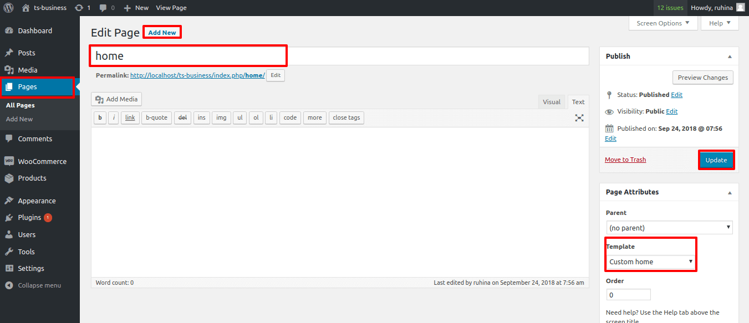Open the Template dropdown
Screen dimensions: 749x323
click(x=651, y=262)
